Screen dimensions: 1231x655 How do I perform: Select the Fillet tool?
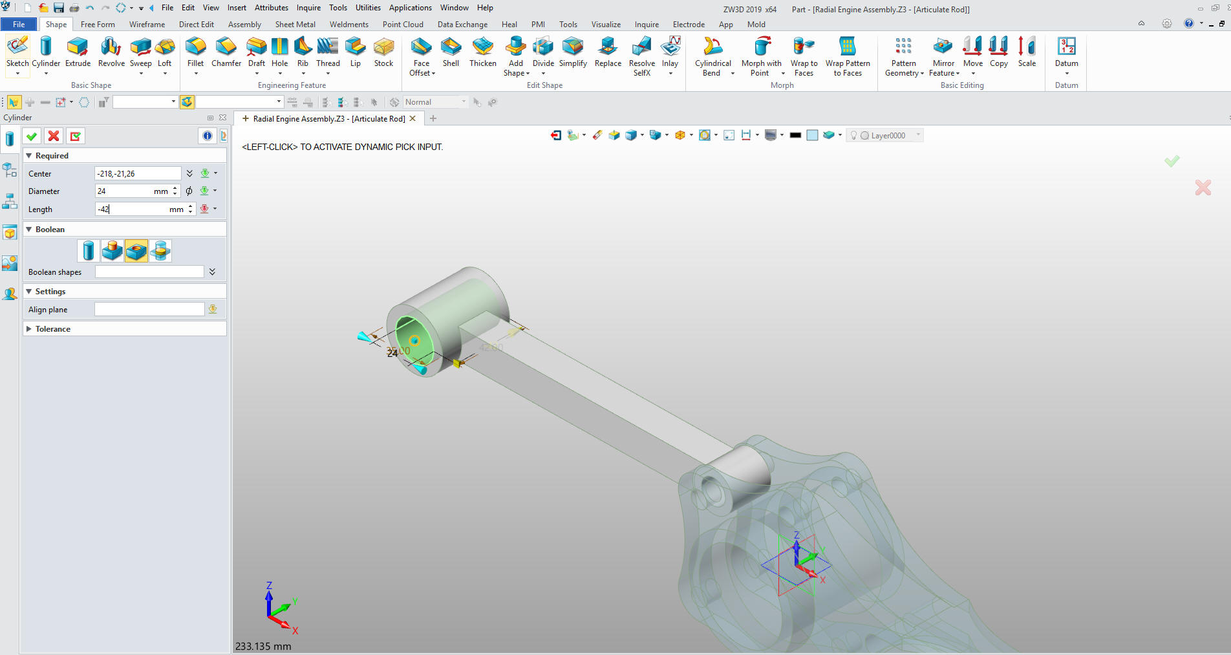(195, 52)
